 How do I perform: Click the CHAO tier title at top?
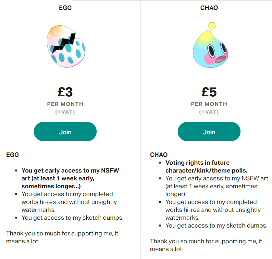click(209, 8)
